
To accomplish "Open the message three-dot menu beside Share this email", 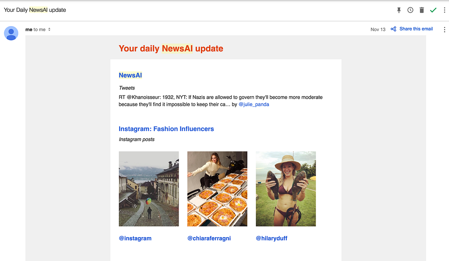I will [x=444, y=29].
